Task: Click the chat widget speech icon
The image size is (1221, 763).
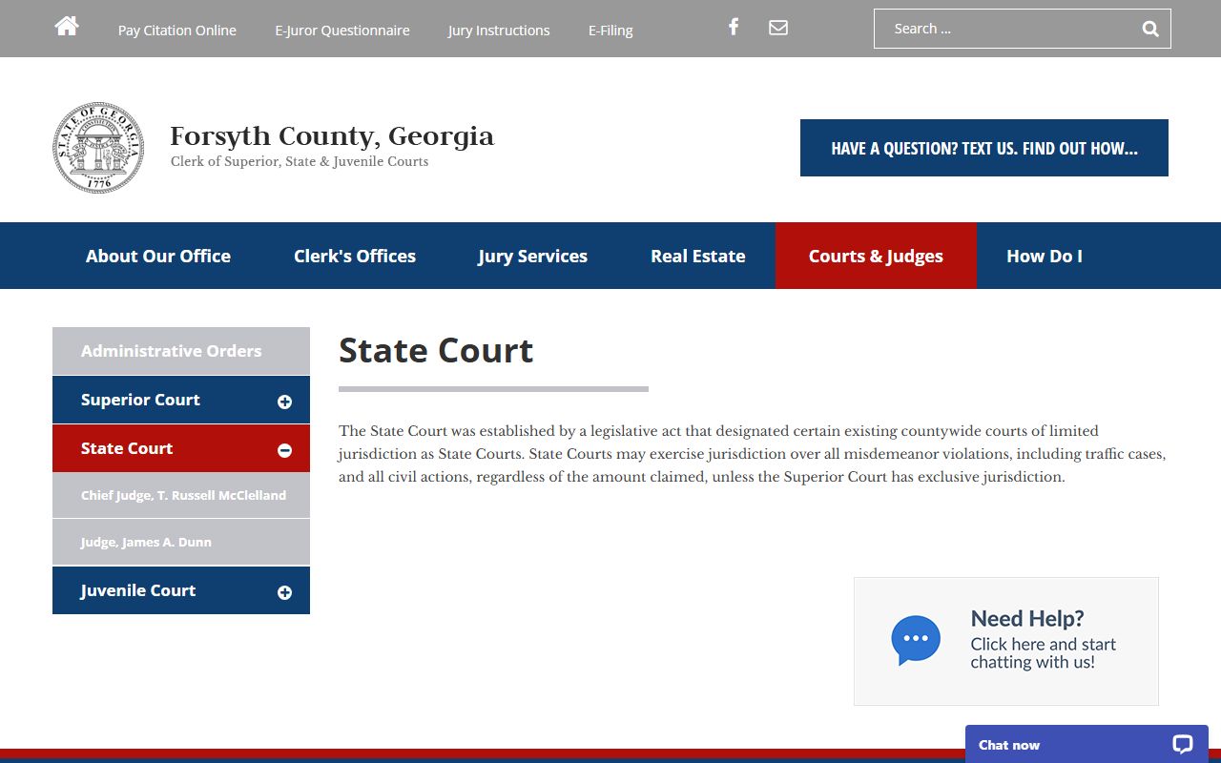Action: point(1183,745)
